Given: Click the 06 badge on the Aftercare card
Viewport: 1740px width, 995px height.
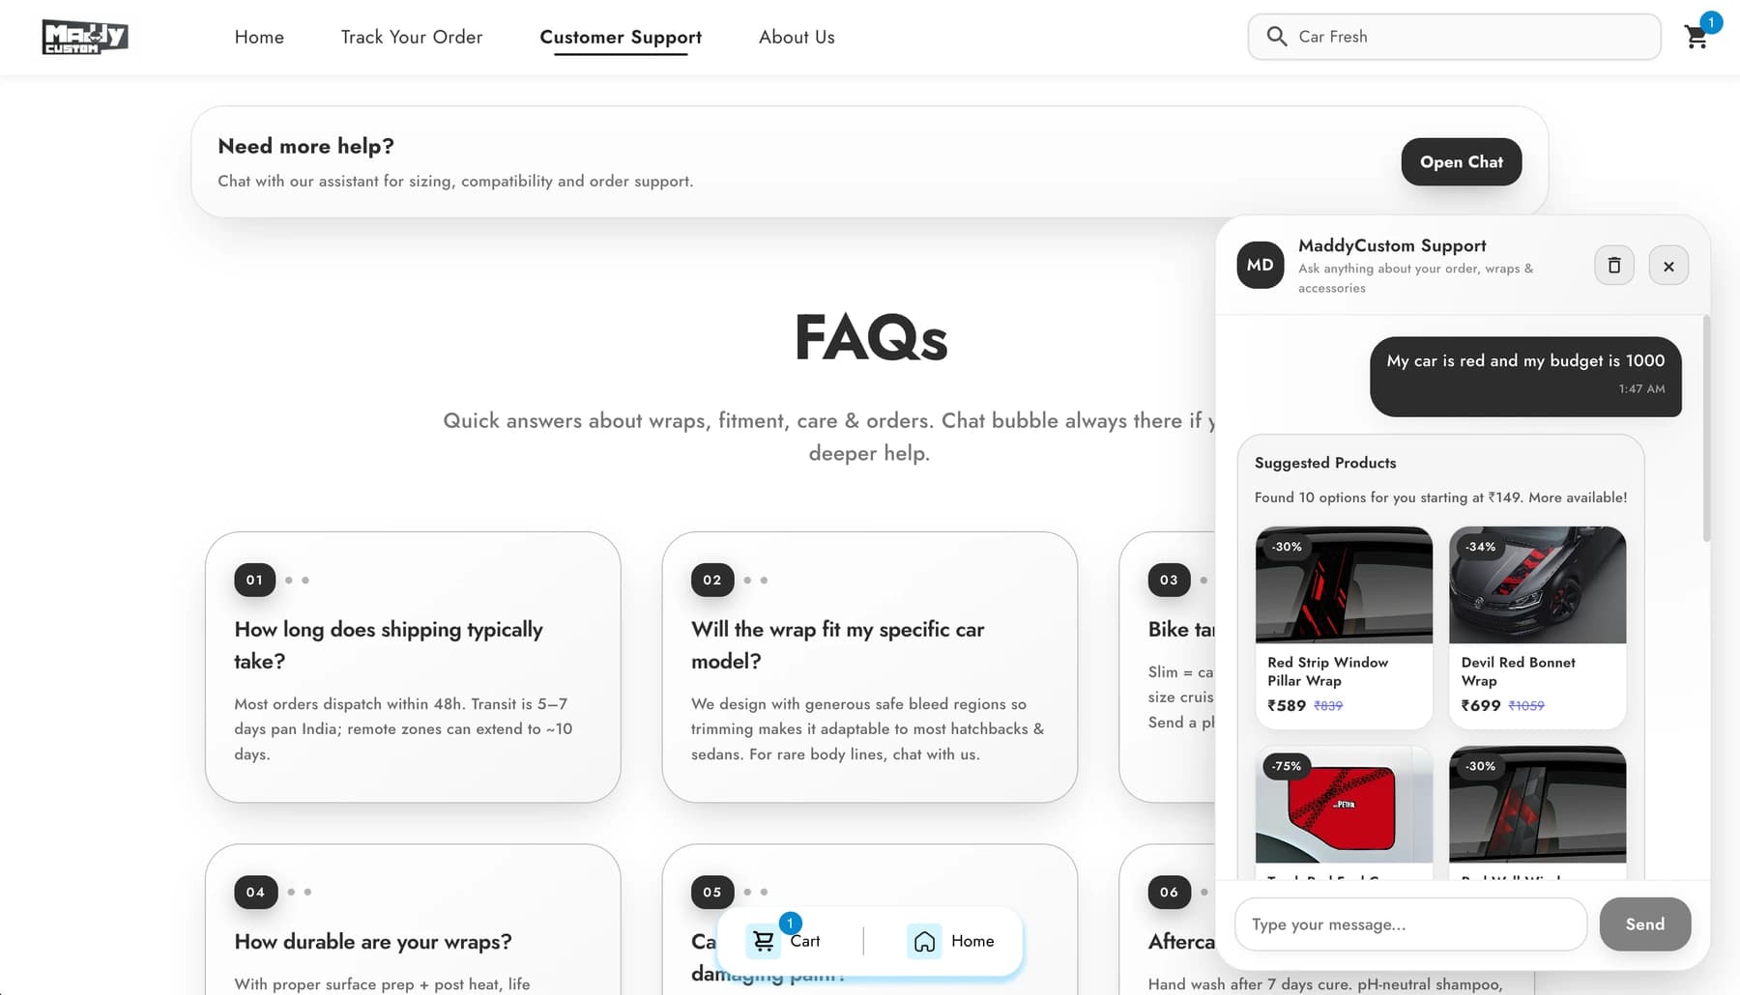Looking at the screenshot, I should click(1169, 892).
